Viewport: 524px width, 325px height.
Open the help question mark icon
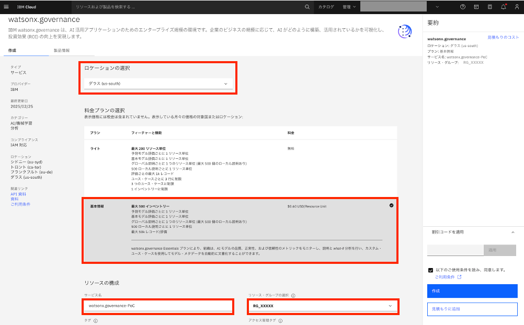(462, 7)
